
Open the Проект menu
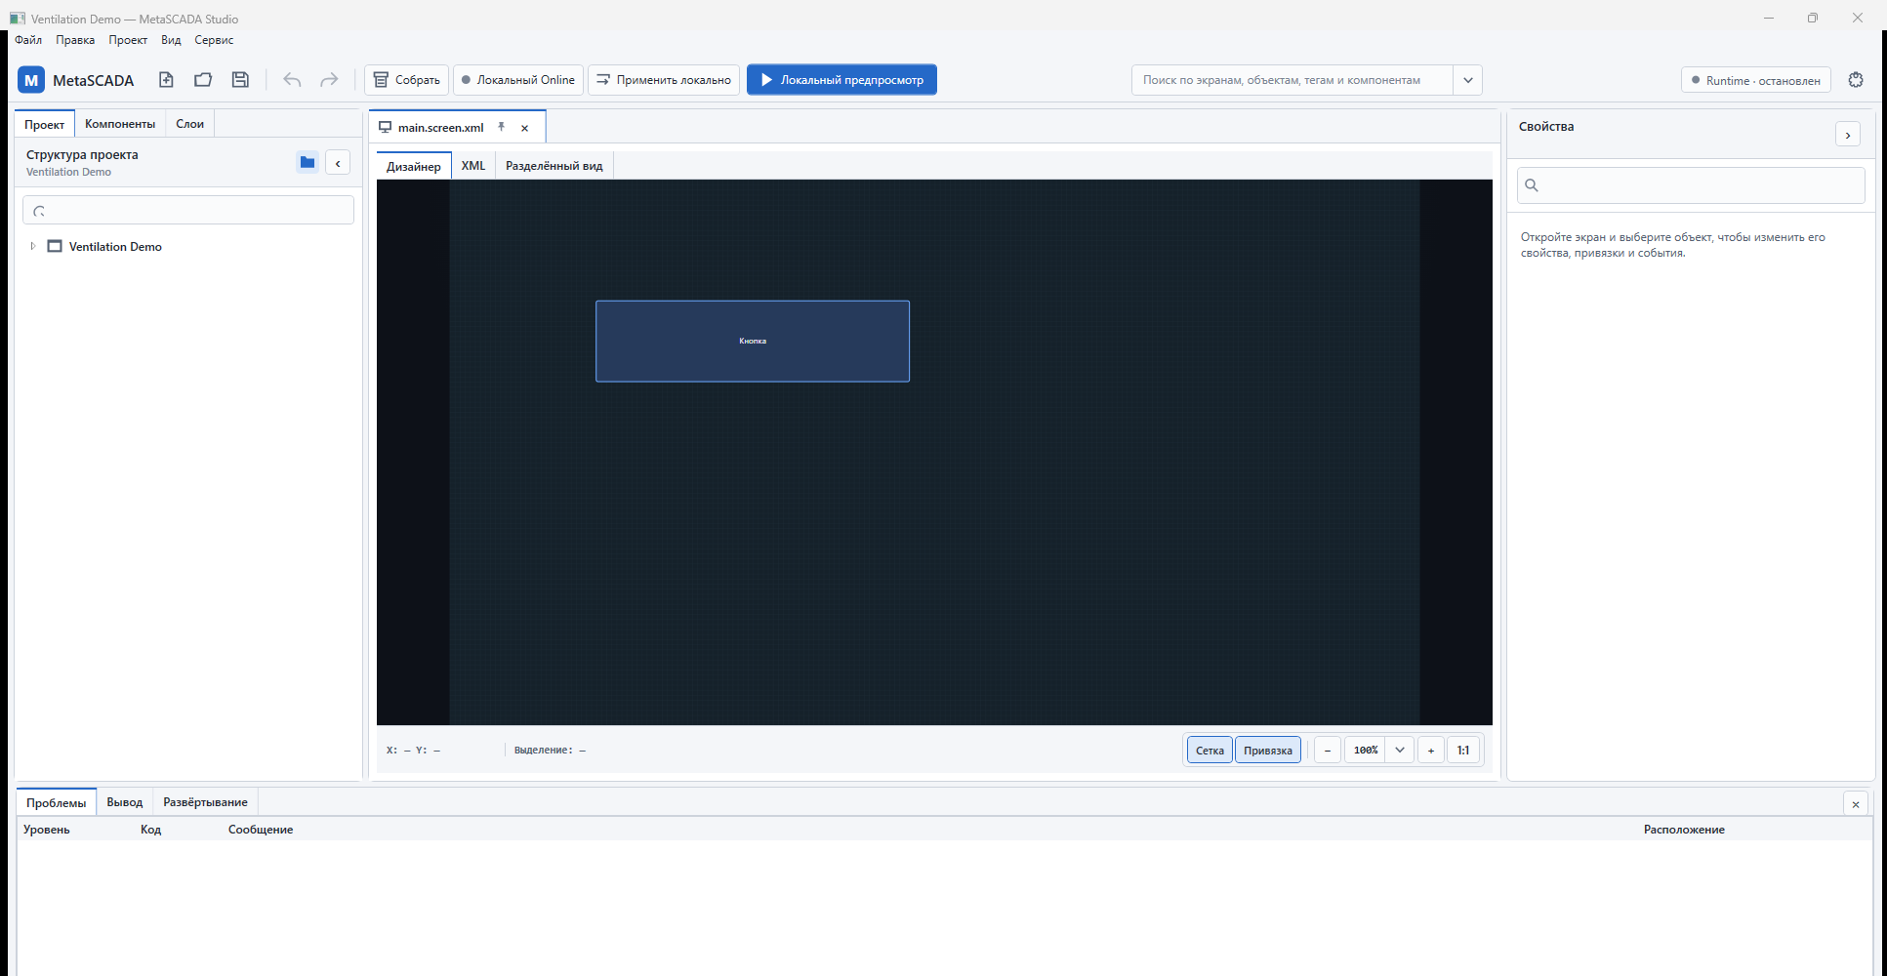click(x=128, y=40)
